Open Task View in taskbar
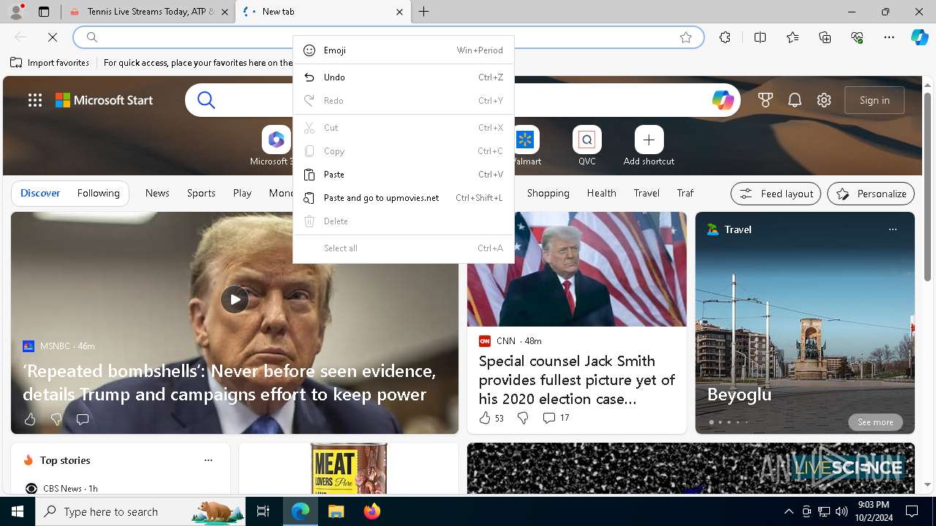The image size is (936, 526). tap(263, 511)
